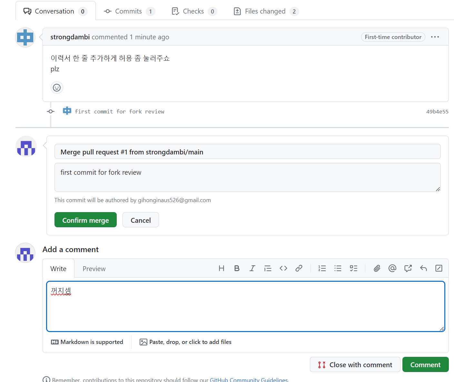This screenshot has height=382, width=454.
Task: Switch to the Preview tab
Action: pyautogui.click(x=94, y=269)
